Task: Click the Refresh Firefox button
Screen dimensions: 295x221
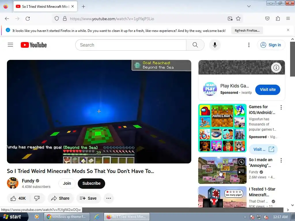Action: [x=247, y=31]
